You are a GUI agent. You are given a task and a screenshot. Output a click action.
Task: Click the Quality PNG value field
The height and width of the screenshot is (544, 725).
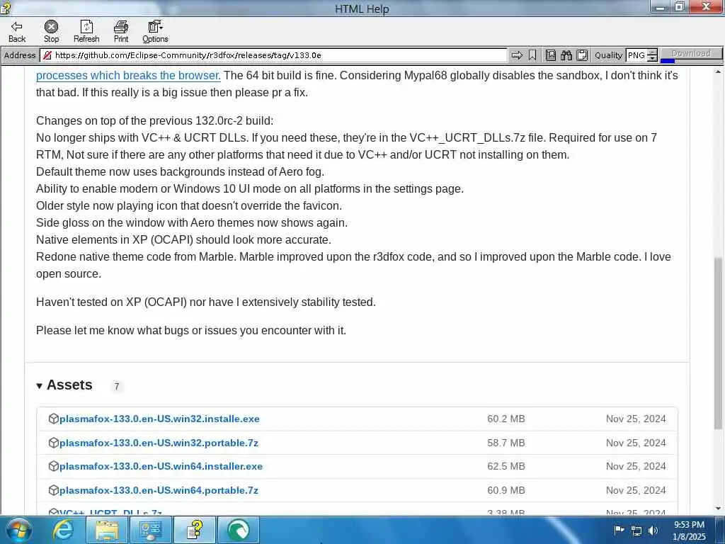coord(636,55)
